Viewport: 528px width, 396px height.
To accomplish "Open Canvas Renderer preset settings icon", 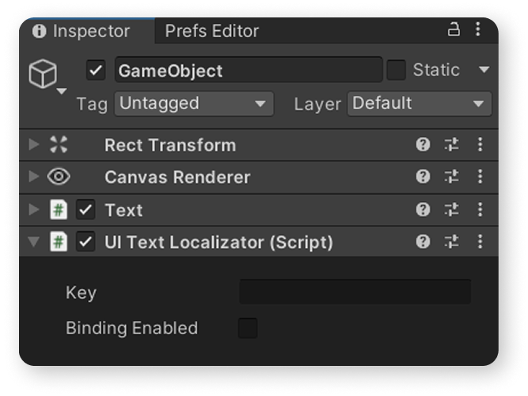I will (x=451, y=177).
